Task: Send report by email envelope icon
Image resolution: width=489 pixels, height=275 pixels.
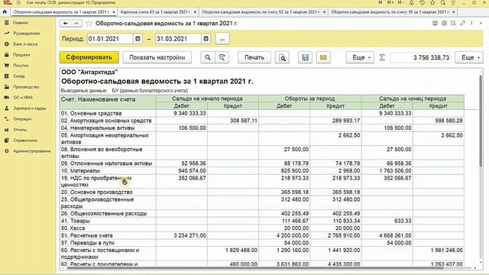Action: [323, 57]
